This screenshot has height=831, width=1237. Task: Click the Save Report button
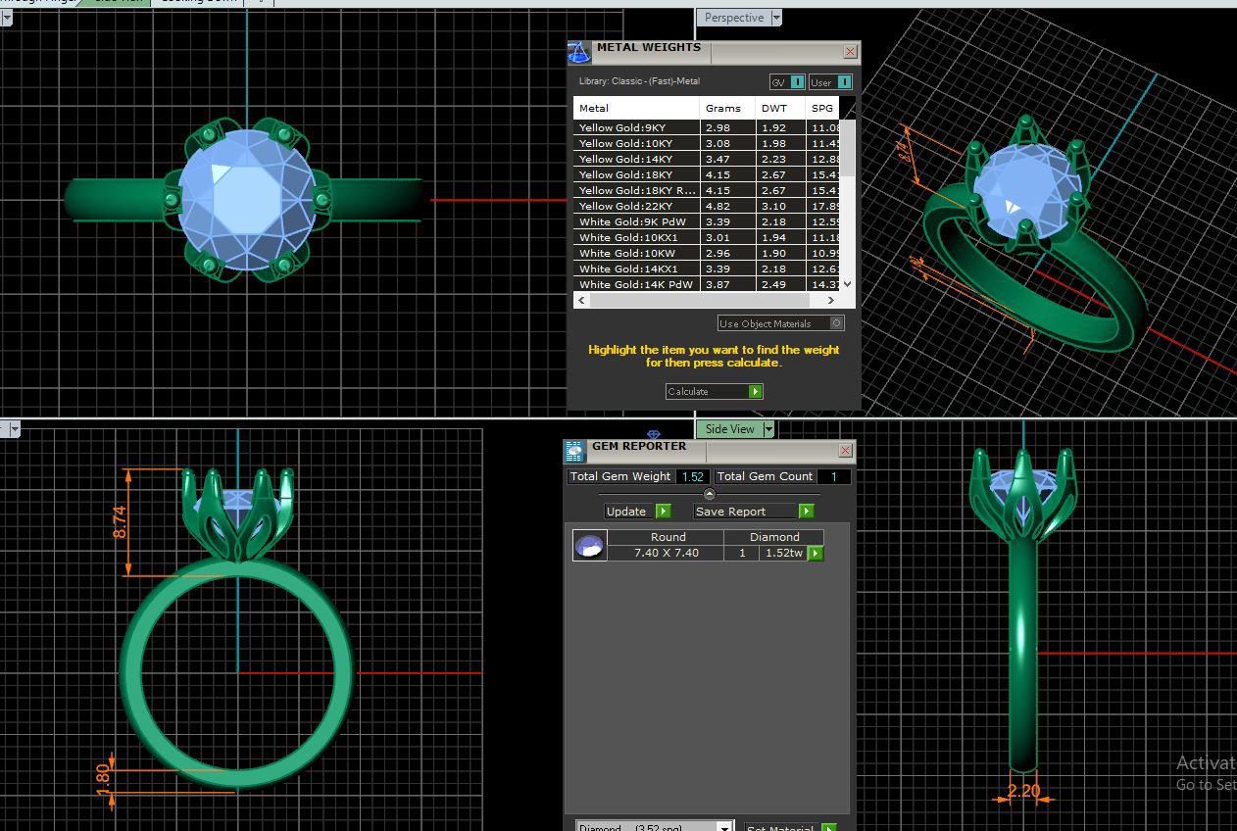(x=744, y=512)
